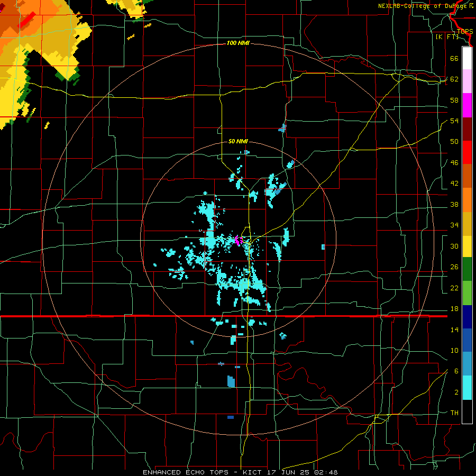This screenshot has width=476, height=476.
Task: Click the [K FT] units label
Action: (x=447, y=37)
